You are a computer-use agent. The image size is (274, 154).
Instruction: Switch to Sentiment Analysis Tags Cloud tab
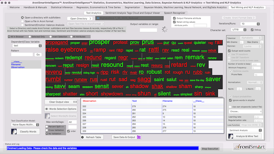pos(132,13)
